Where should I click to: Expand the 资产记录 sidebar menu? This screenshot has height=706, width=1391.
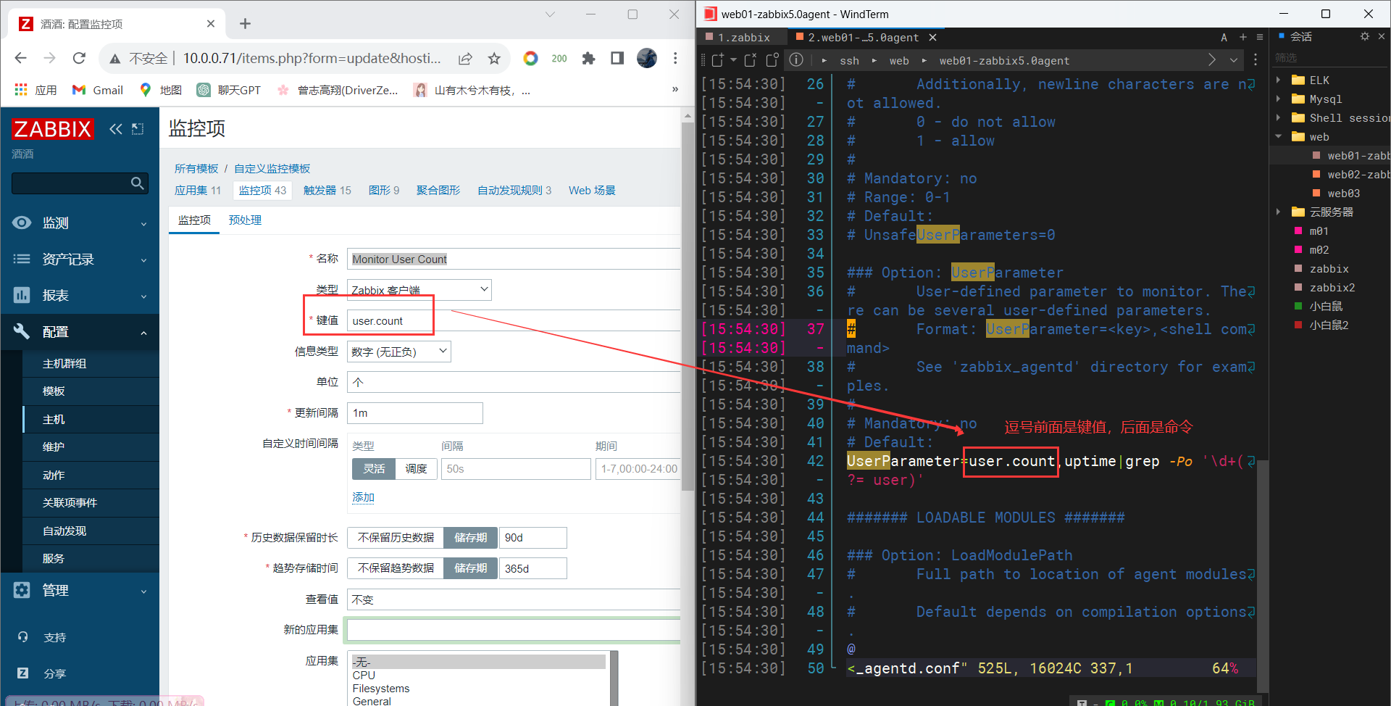pos(80,259)
